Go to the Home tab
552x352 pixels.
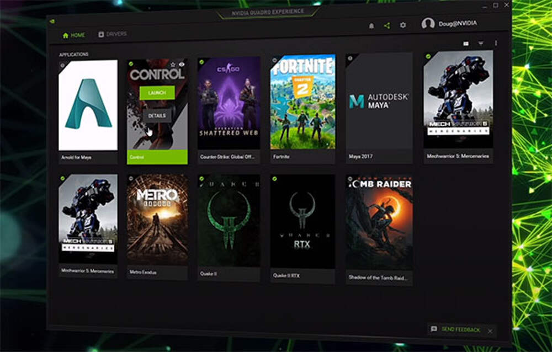[x=74, y=35]
